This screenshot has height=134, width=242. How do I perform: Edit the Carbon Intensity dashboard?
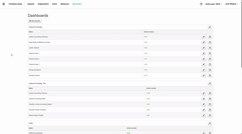pyautogui.click(x=204, y=48)
